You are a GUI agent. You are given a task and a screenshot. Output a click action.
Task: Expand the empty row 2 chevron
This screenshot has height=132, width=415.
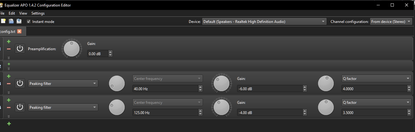9,68
